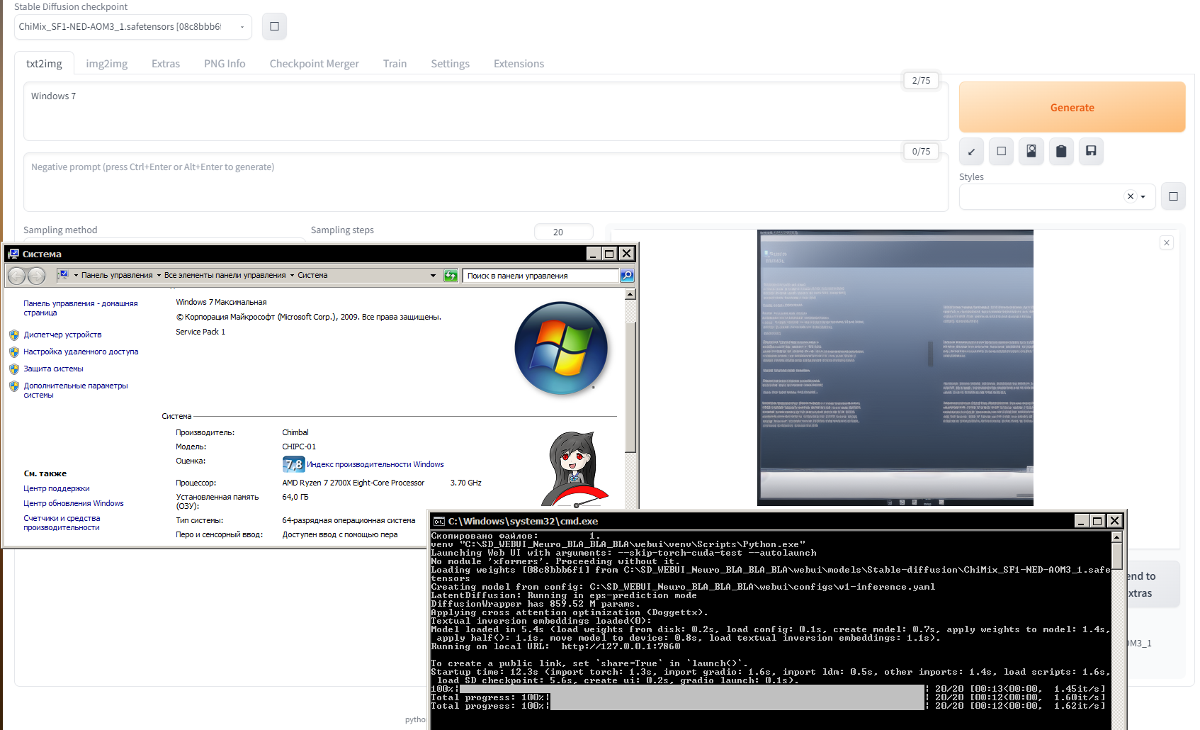Toggle the extra networks picture icon
The width and height of the screenshot is (1200, 730).
click(1031, 151)
